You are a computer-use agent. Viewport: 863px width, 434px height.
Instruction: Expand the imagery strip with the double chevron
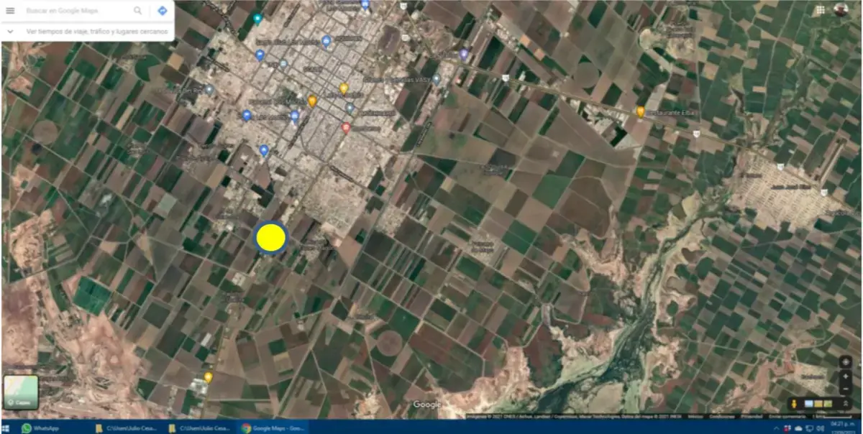(846, 404)
